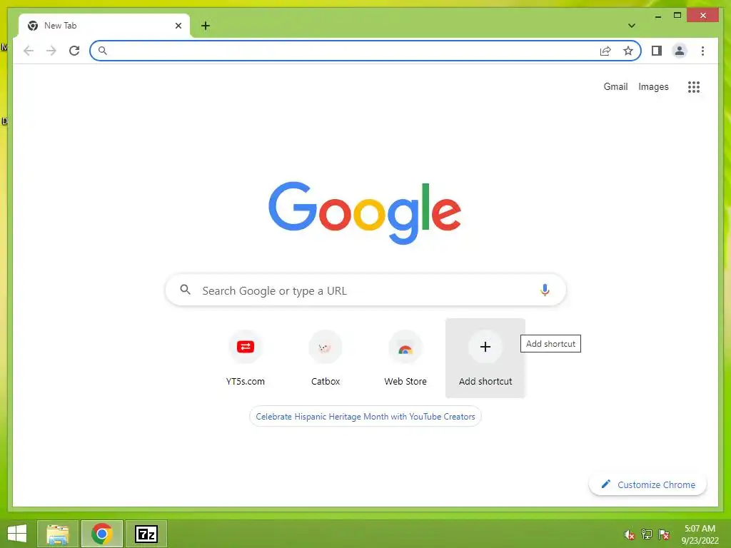Click the Chrome taskbar icon
The image size is (731, 548).
[x=101, y=534]
